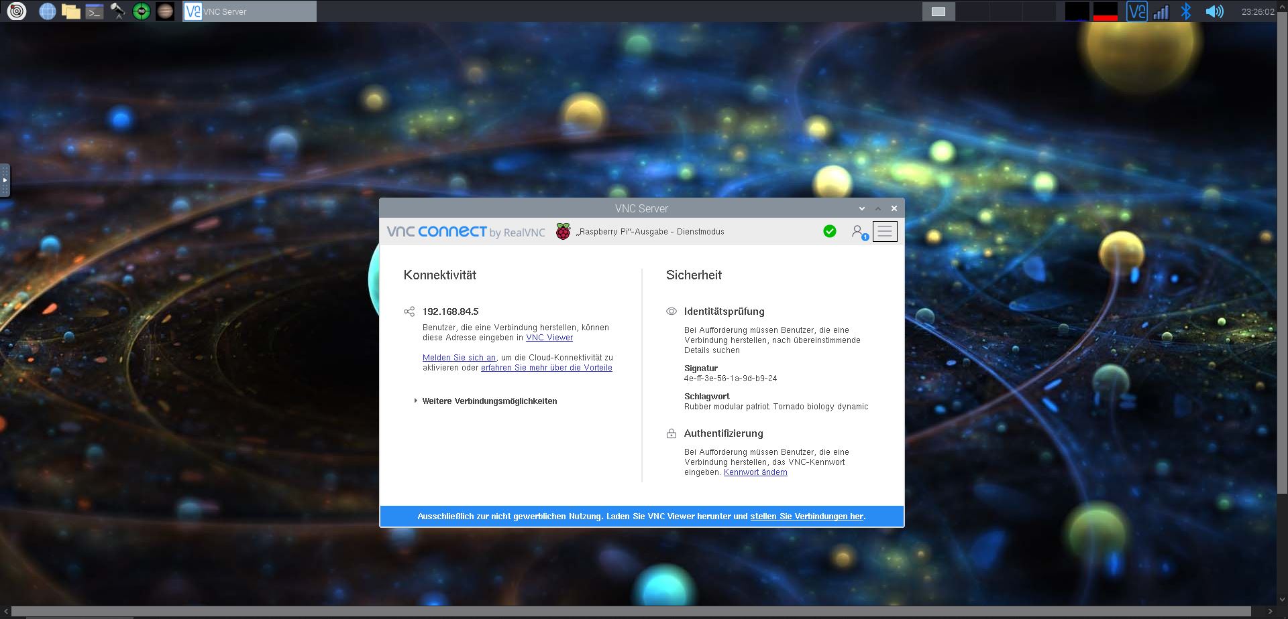Select the first virtual desktop in pager
This screenshot has width=1288, height=619.
coord(938,11)
